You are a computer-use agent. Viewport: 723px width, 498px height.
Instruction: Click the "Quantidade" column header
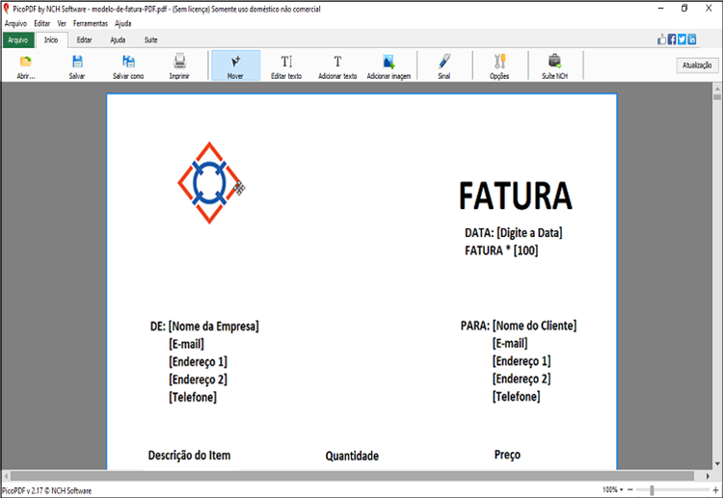352,456
